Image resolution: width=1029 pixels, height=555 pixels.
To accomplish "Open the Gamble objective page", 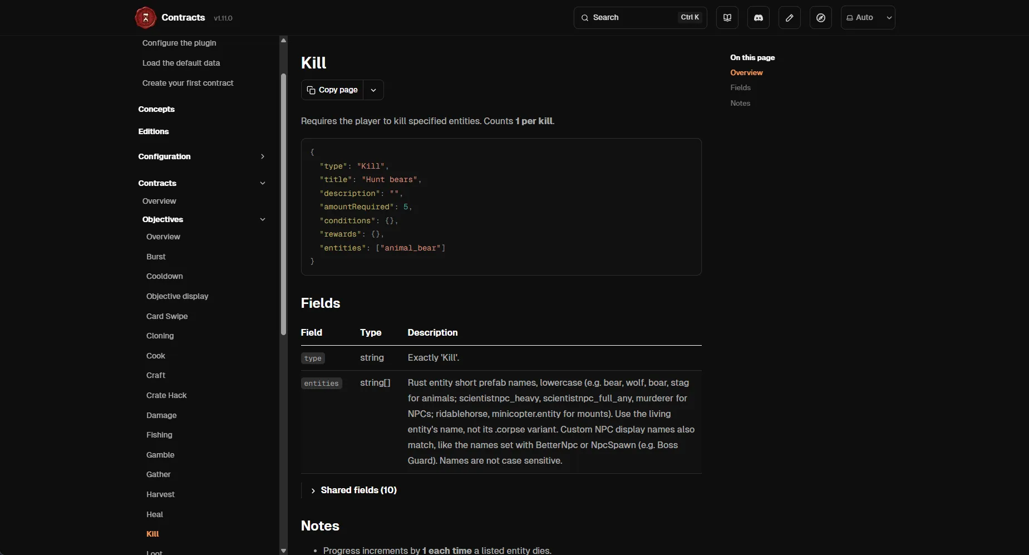I will pyautogui.click(x=160, y=455).
